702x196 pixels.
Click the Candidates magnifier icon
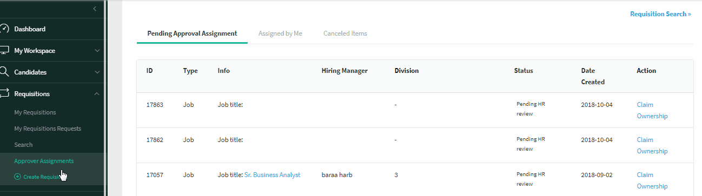click(x=4, y=72)
